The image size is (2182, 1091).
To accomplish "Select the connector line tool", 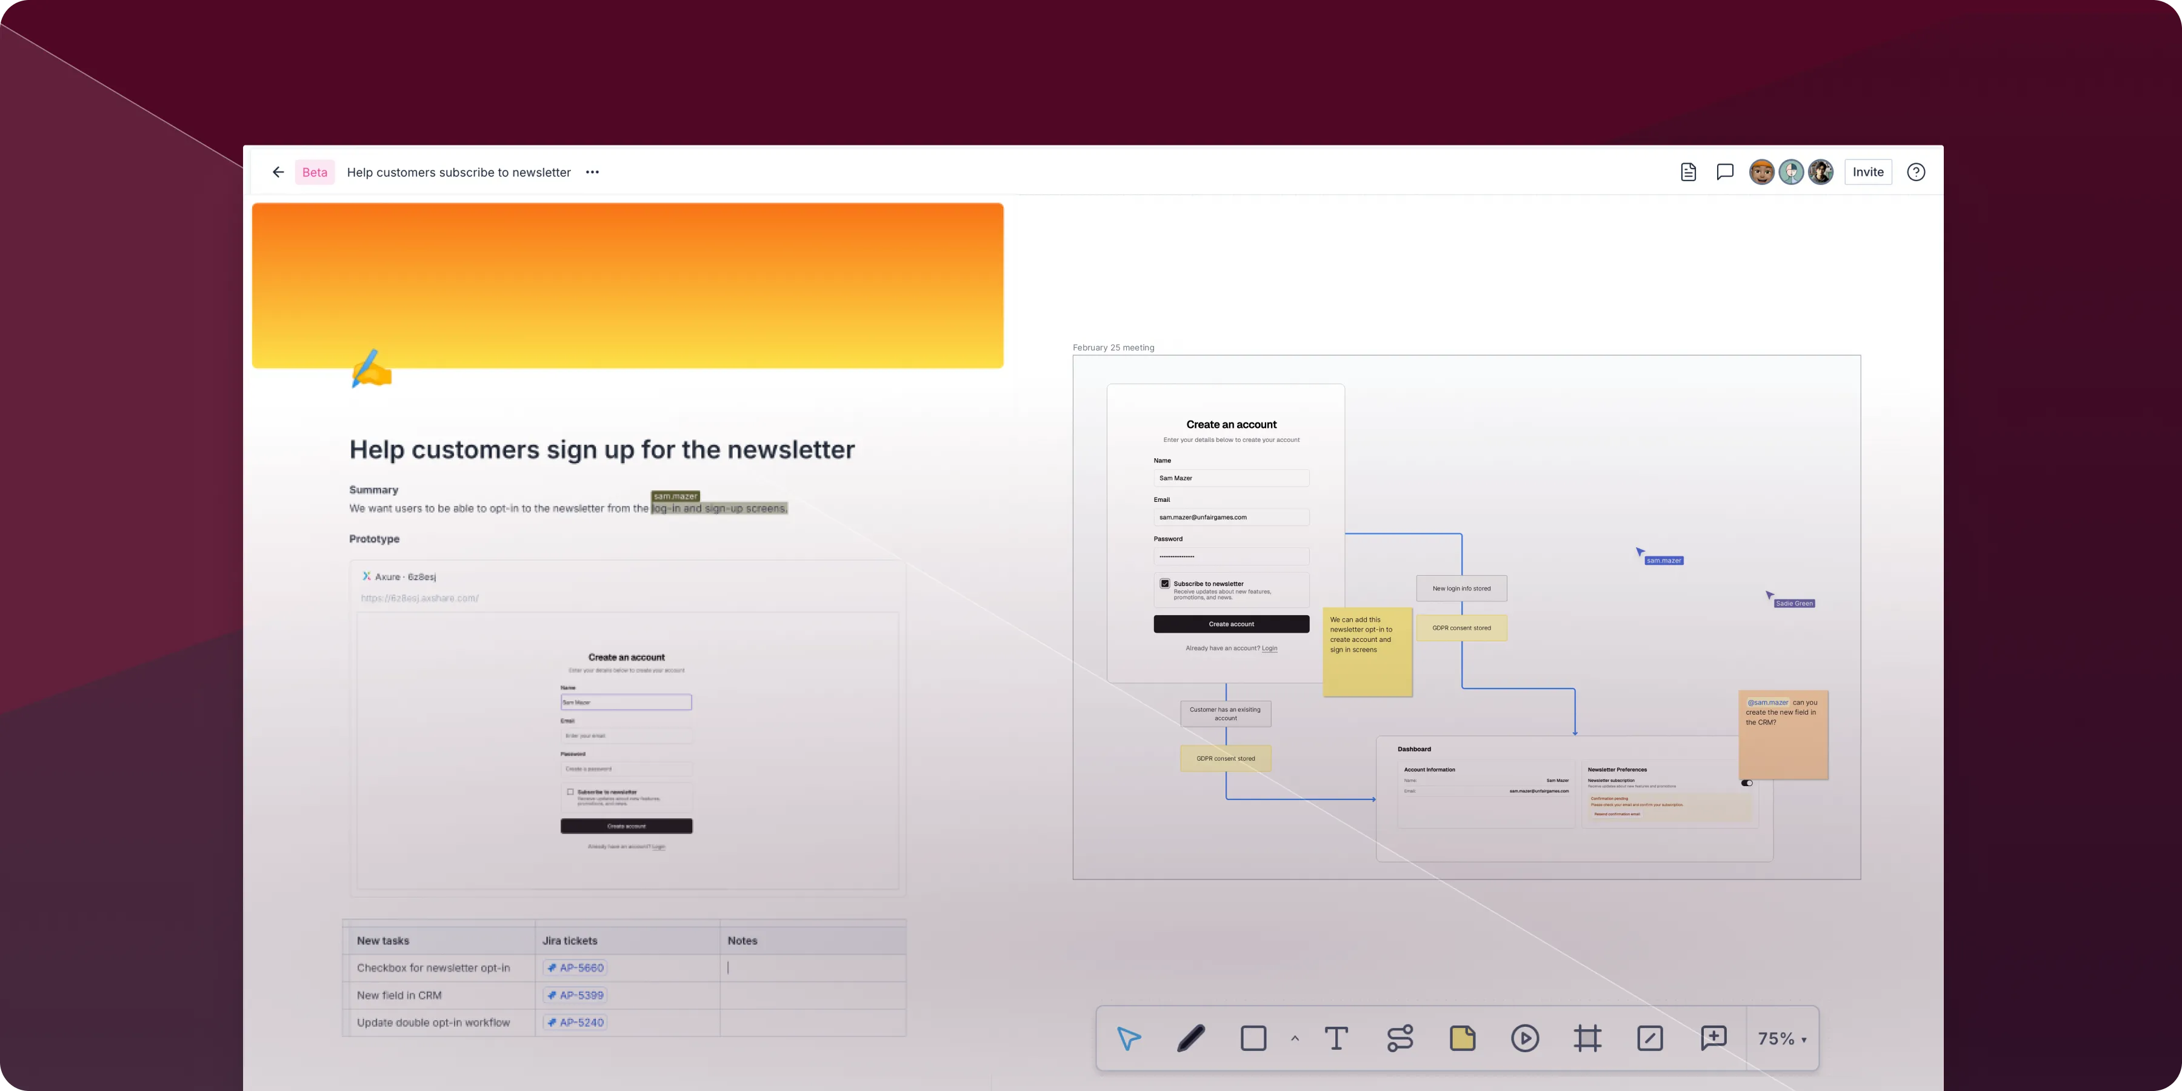I will (x=1400, y=1038).
